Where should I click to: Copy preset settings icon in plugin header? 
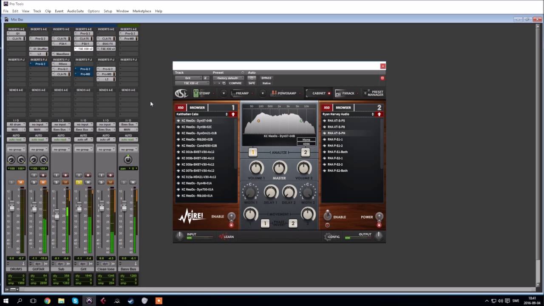pos(224,83)
